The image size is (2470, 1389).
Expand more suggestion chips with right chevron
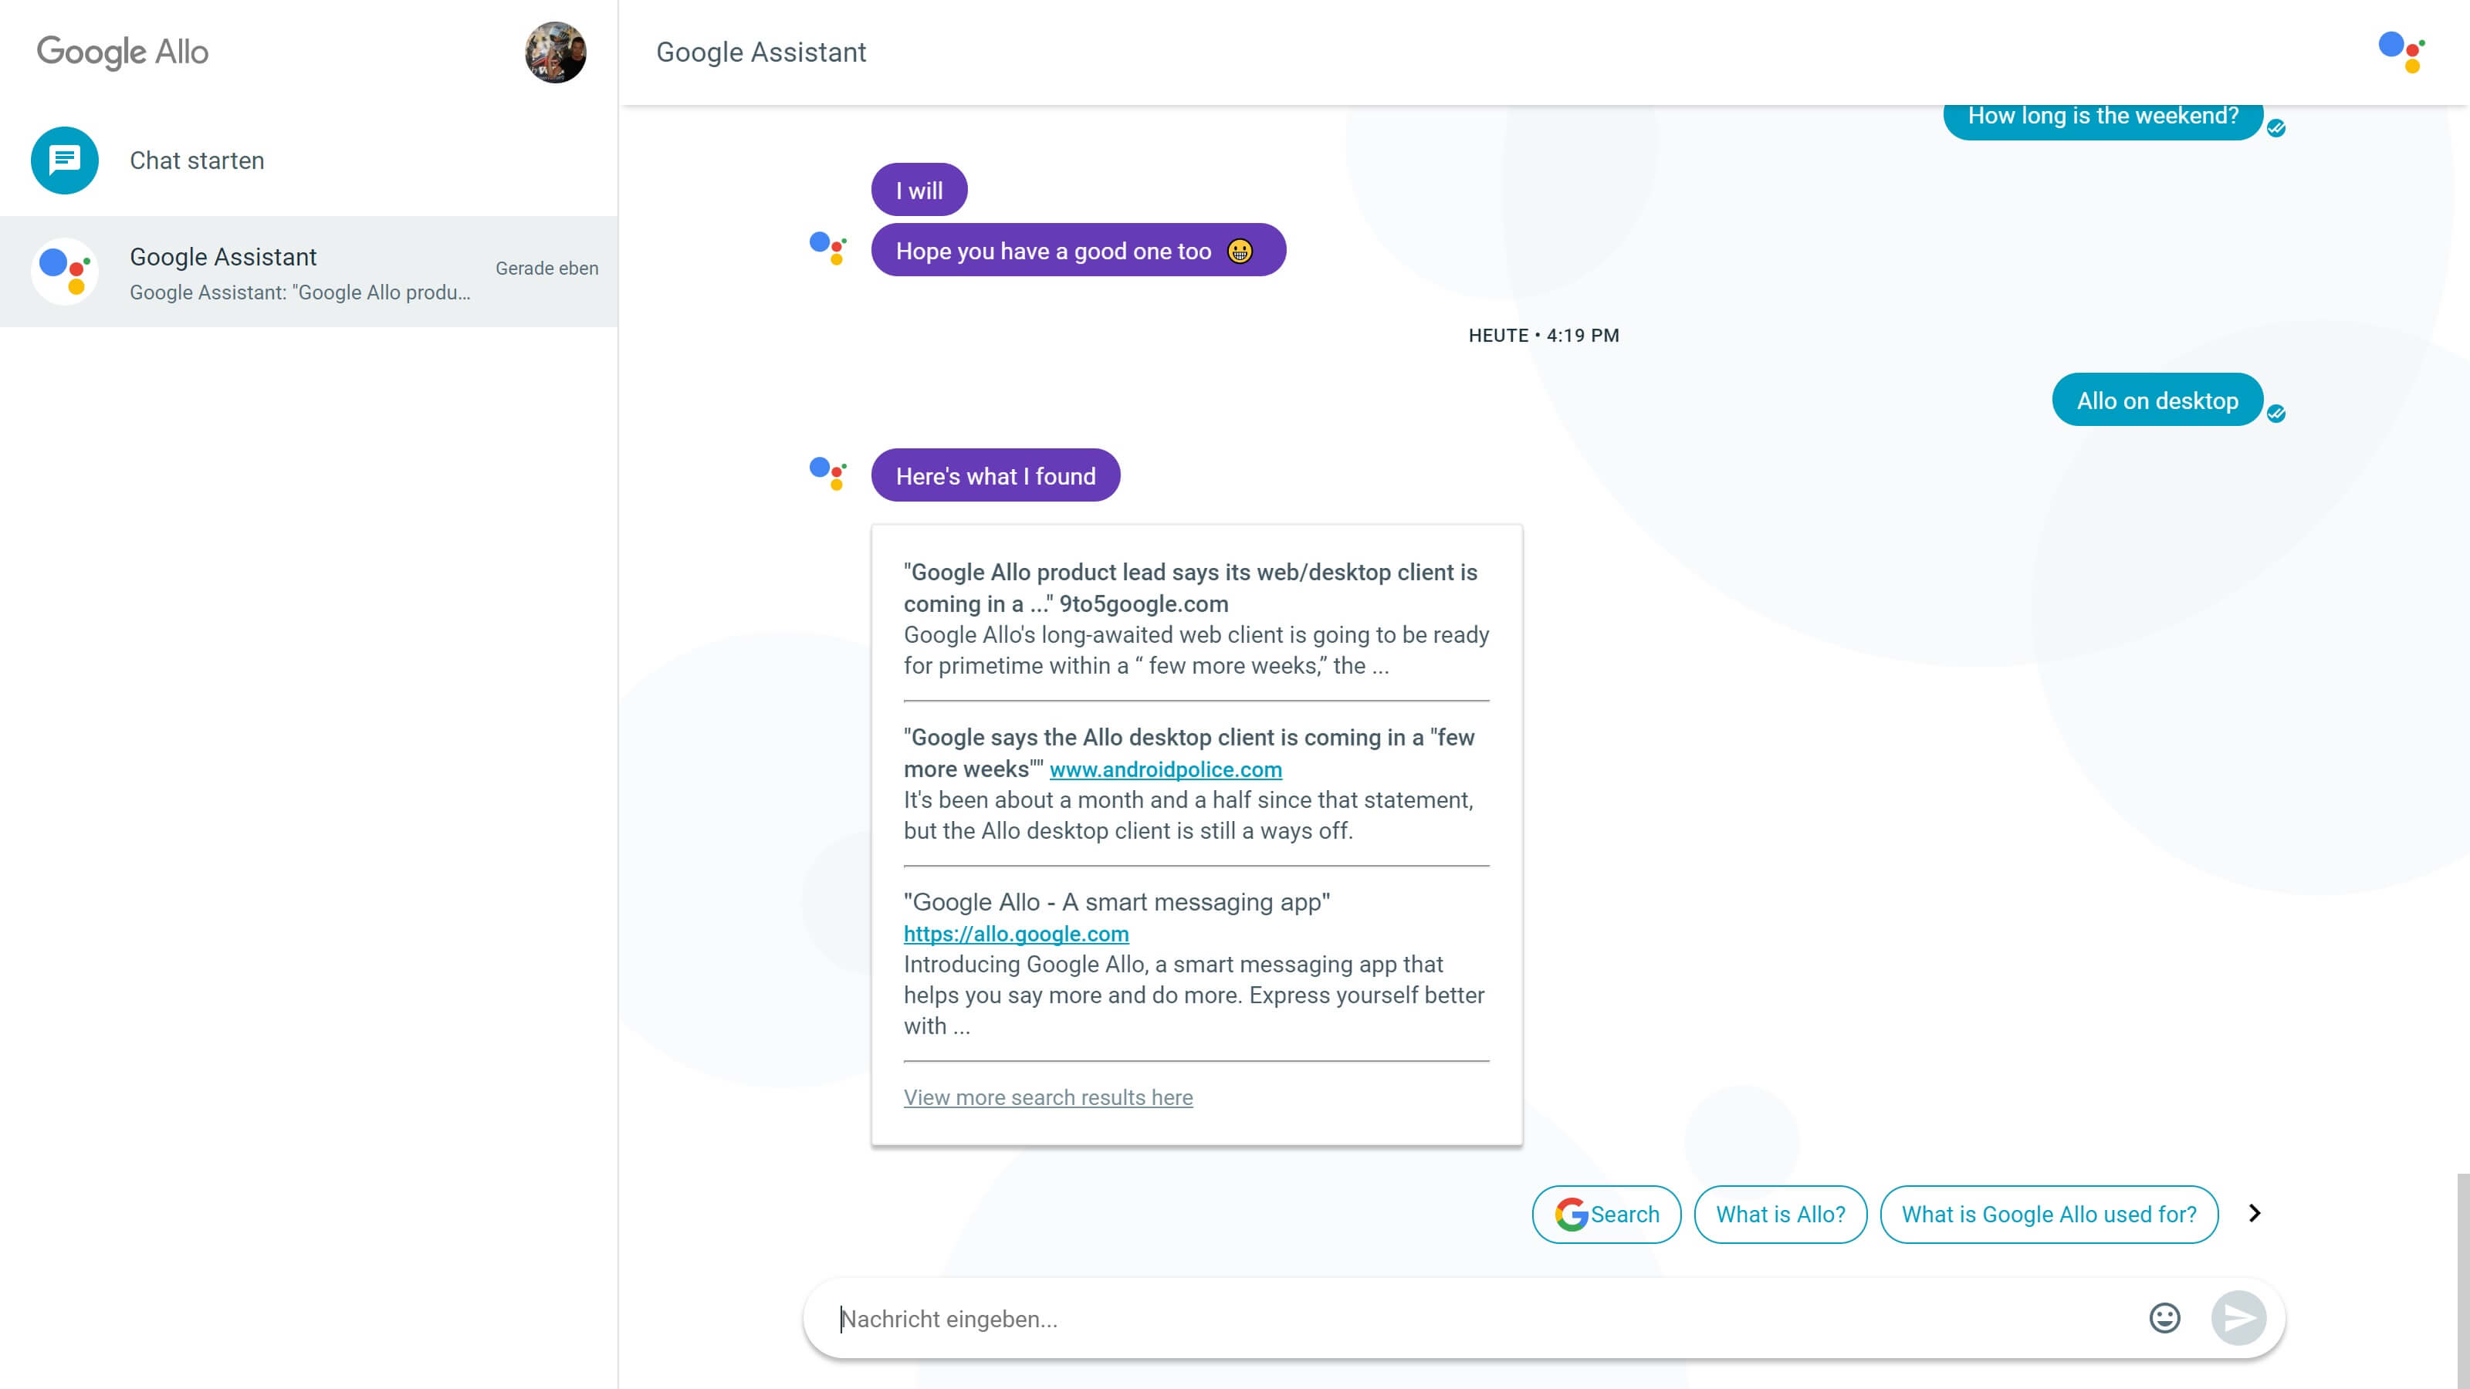2254,1214
